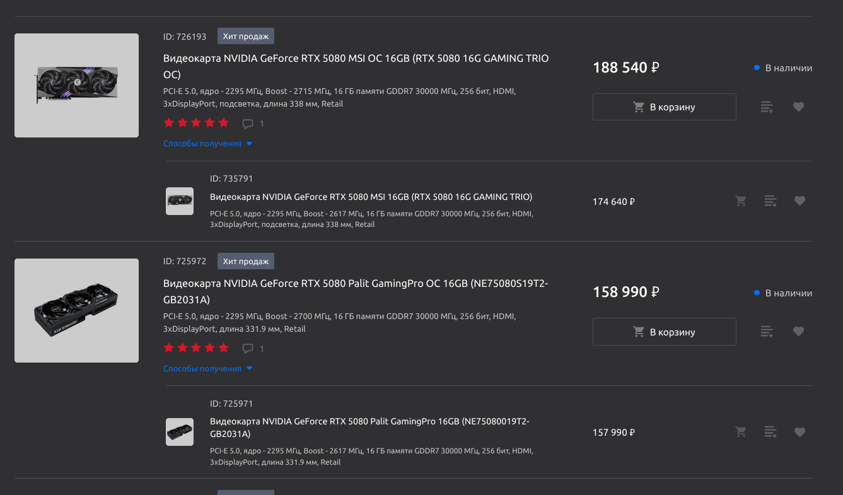The width and height of the screenshot is (843, 495).
Task: Click star rating of Palit GamingPro OC
Action: click(x=196, y=348)
